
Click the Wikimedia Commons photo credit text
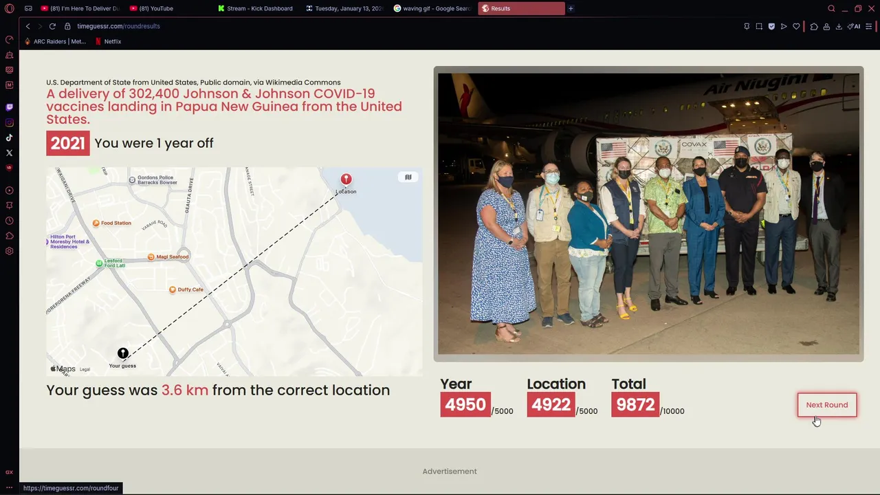click(x=193, y=82)
